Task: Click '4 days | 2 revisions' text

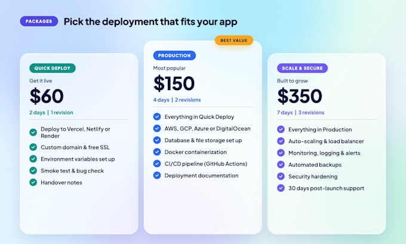Action: [x=177, y=100]
